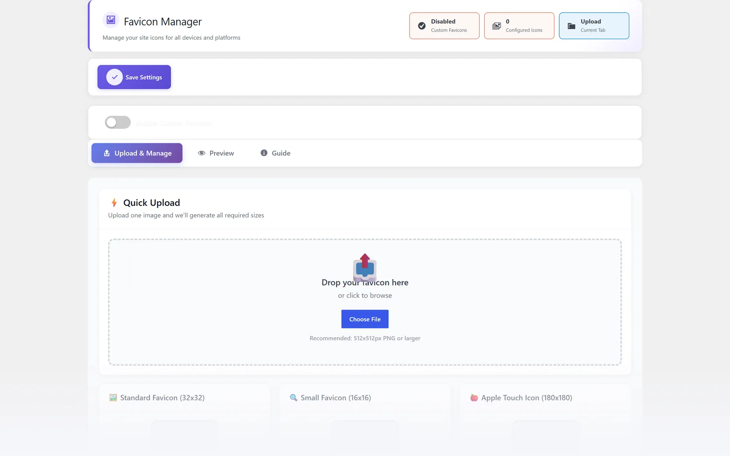Click the Small Favicon (16x16) heading
The height and width of the screenshot is (456, 730).
336,398
